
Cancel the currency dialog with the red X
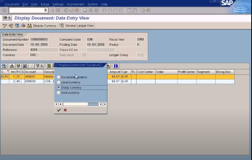coord(65,110)
